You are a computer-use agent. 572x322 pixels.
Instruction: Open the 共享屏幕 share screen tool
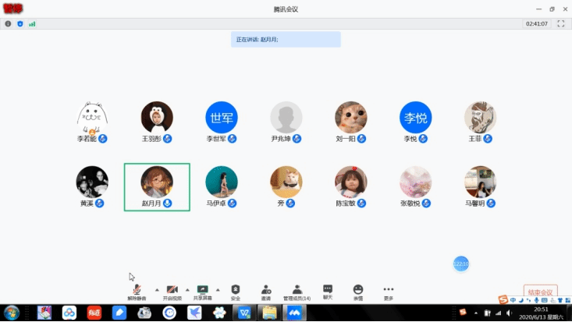pos(202,289)
